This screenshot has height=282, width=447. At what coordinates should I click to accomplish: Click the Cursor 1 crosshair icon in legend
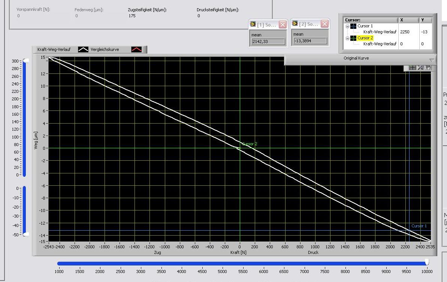(353, 26)
